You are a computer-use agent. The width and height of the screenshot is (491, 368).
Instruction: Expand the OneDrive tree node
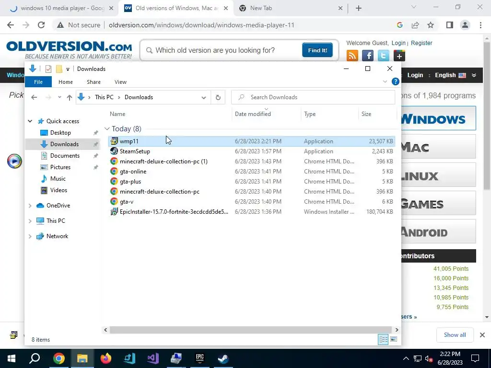(x=30, y=206)
